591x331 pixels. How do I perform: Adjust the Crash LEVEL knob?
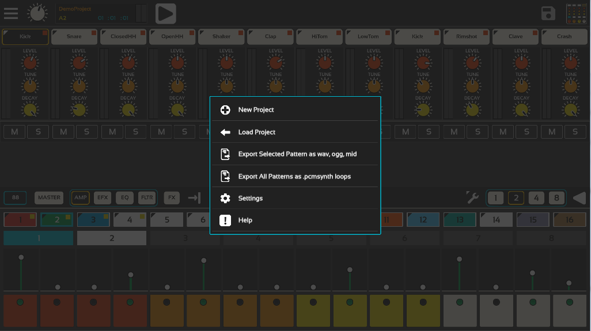point(570,63)
